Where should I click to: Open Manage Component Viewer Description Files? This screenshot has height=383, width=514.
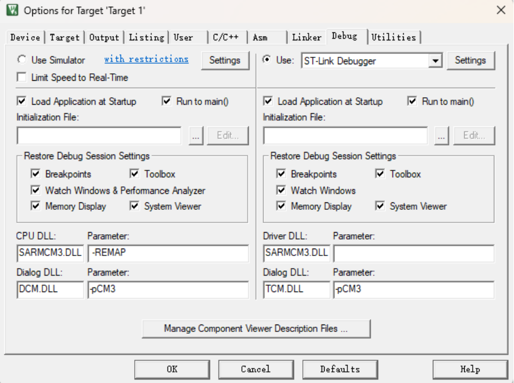256,329
